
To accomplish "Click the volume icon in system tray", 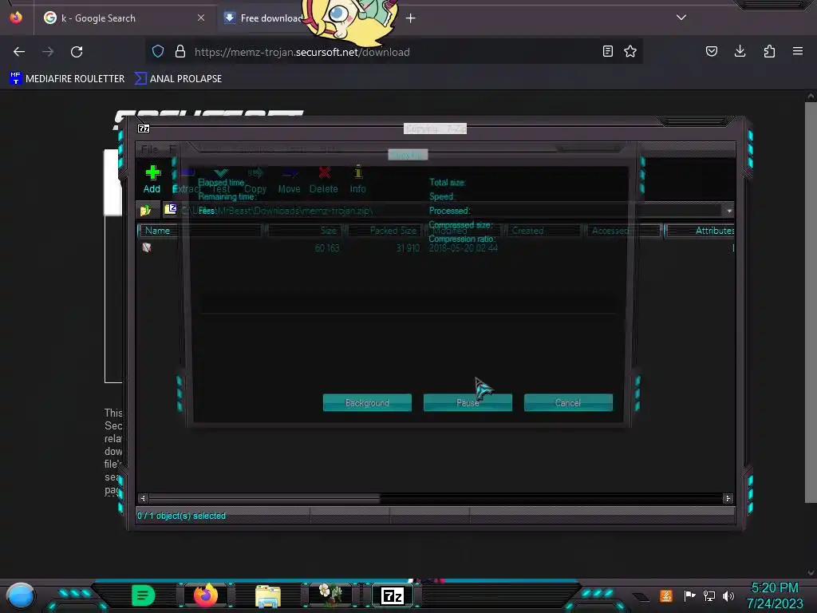I will pyautogui.click(x=728, y=595).
